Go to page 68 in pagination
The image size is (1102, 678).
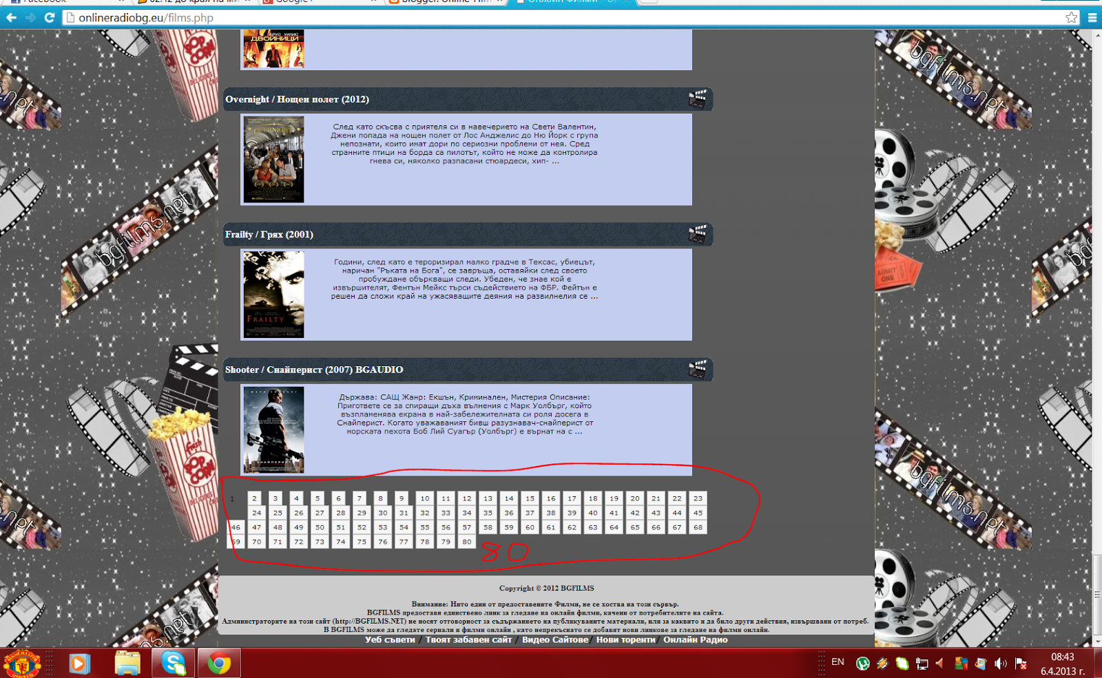coord(698,527)
